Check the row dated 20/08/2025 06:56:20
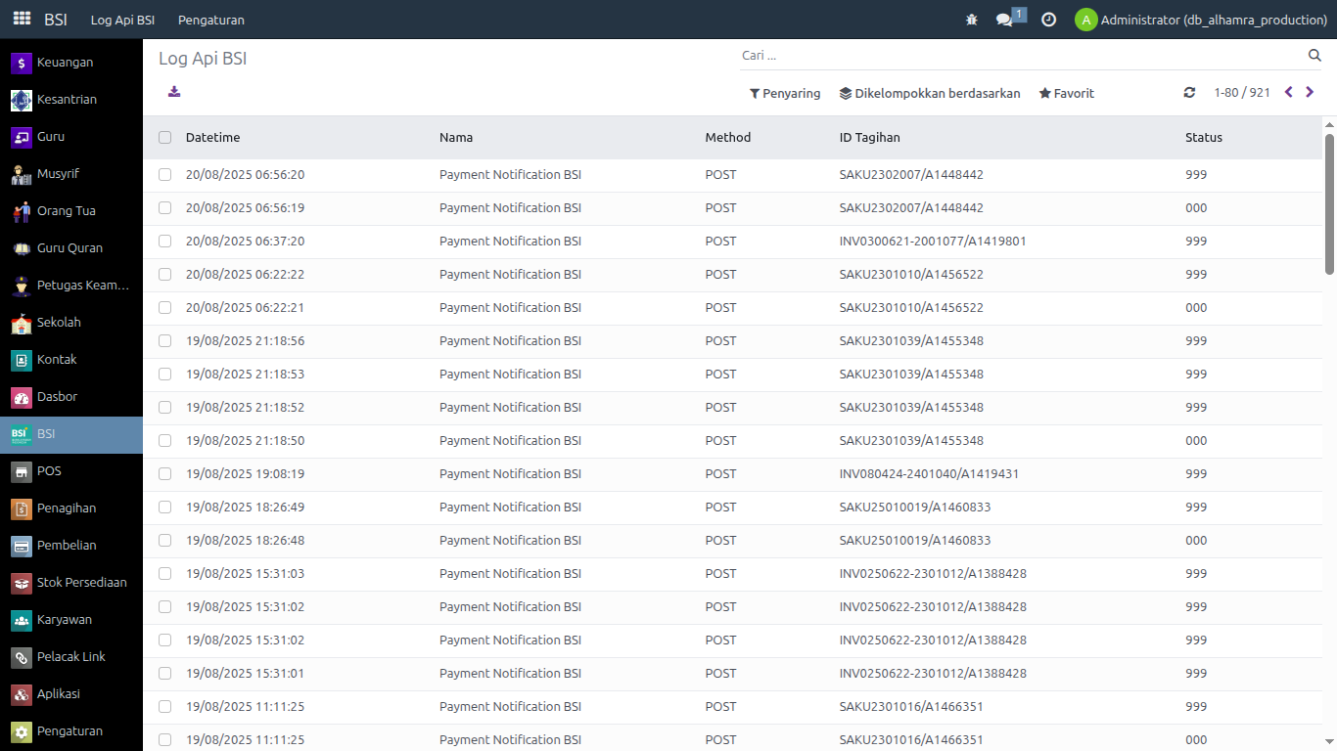 164,175
